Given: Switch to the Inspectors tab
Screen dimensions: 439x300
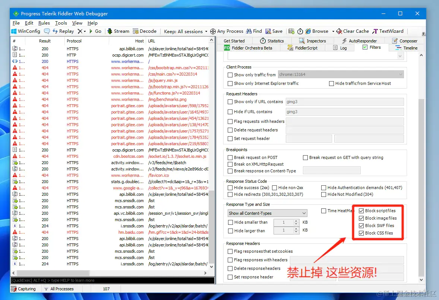Looking at the screenshot, I should 312,41.
